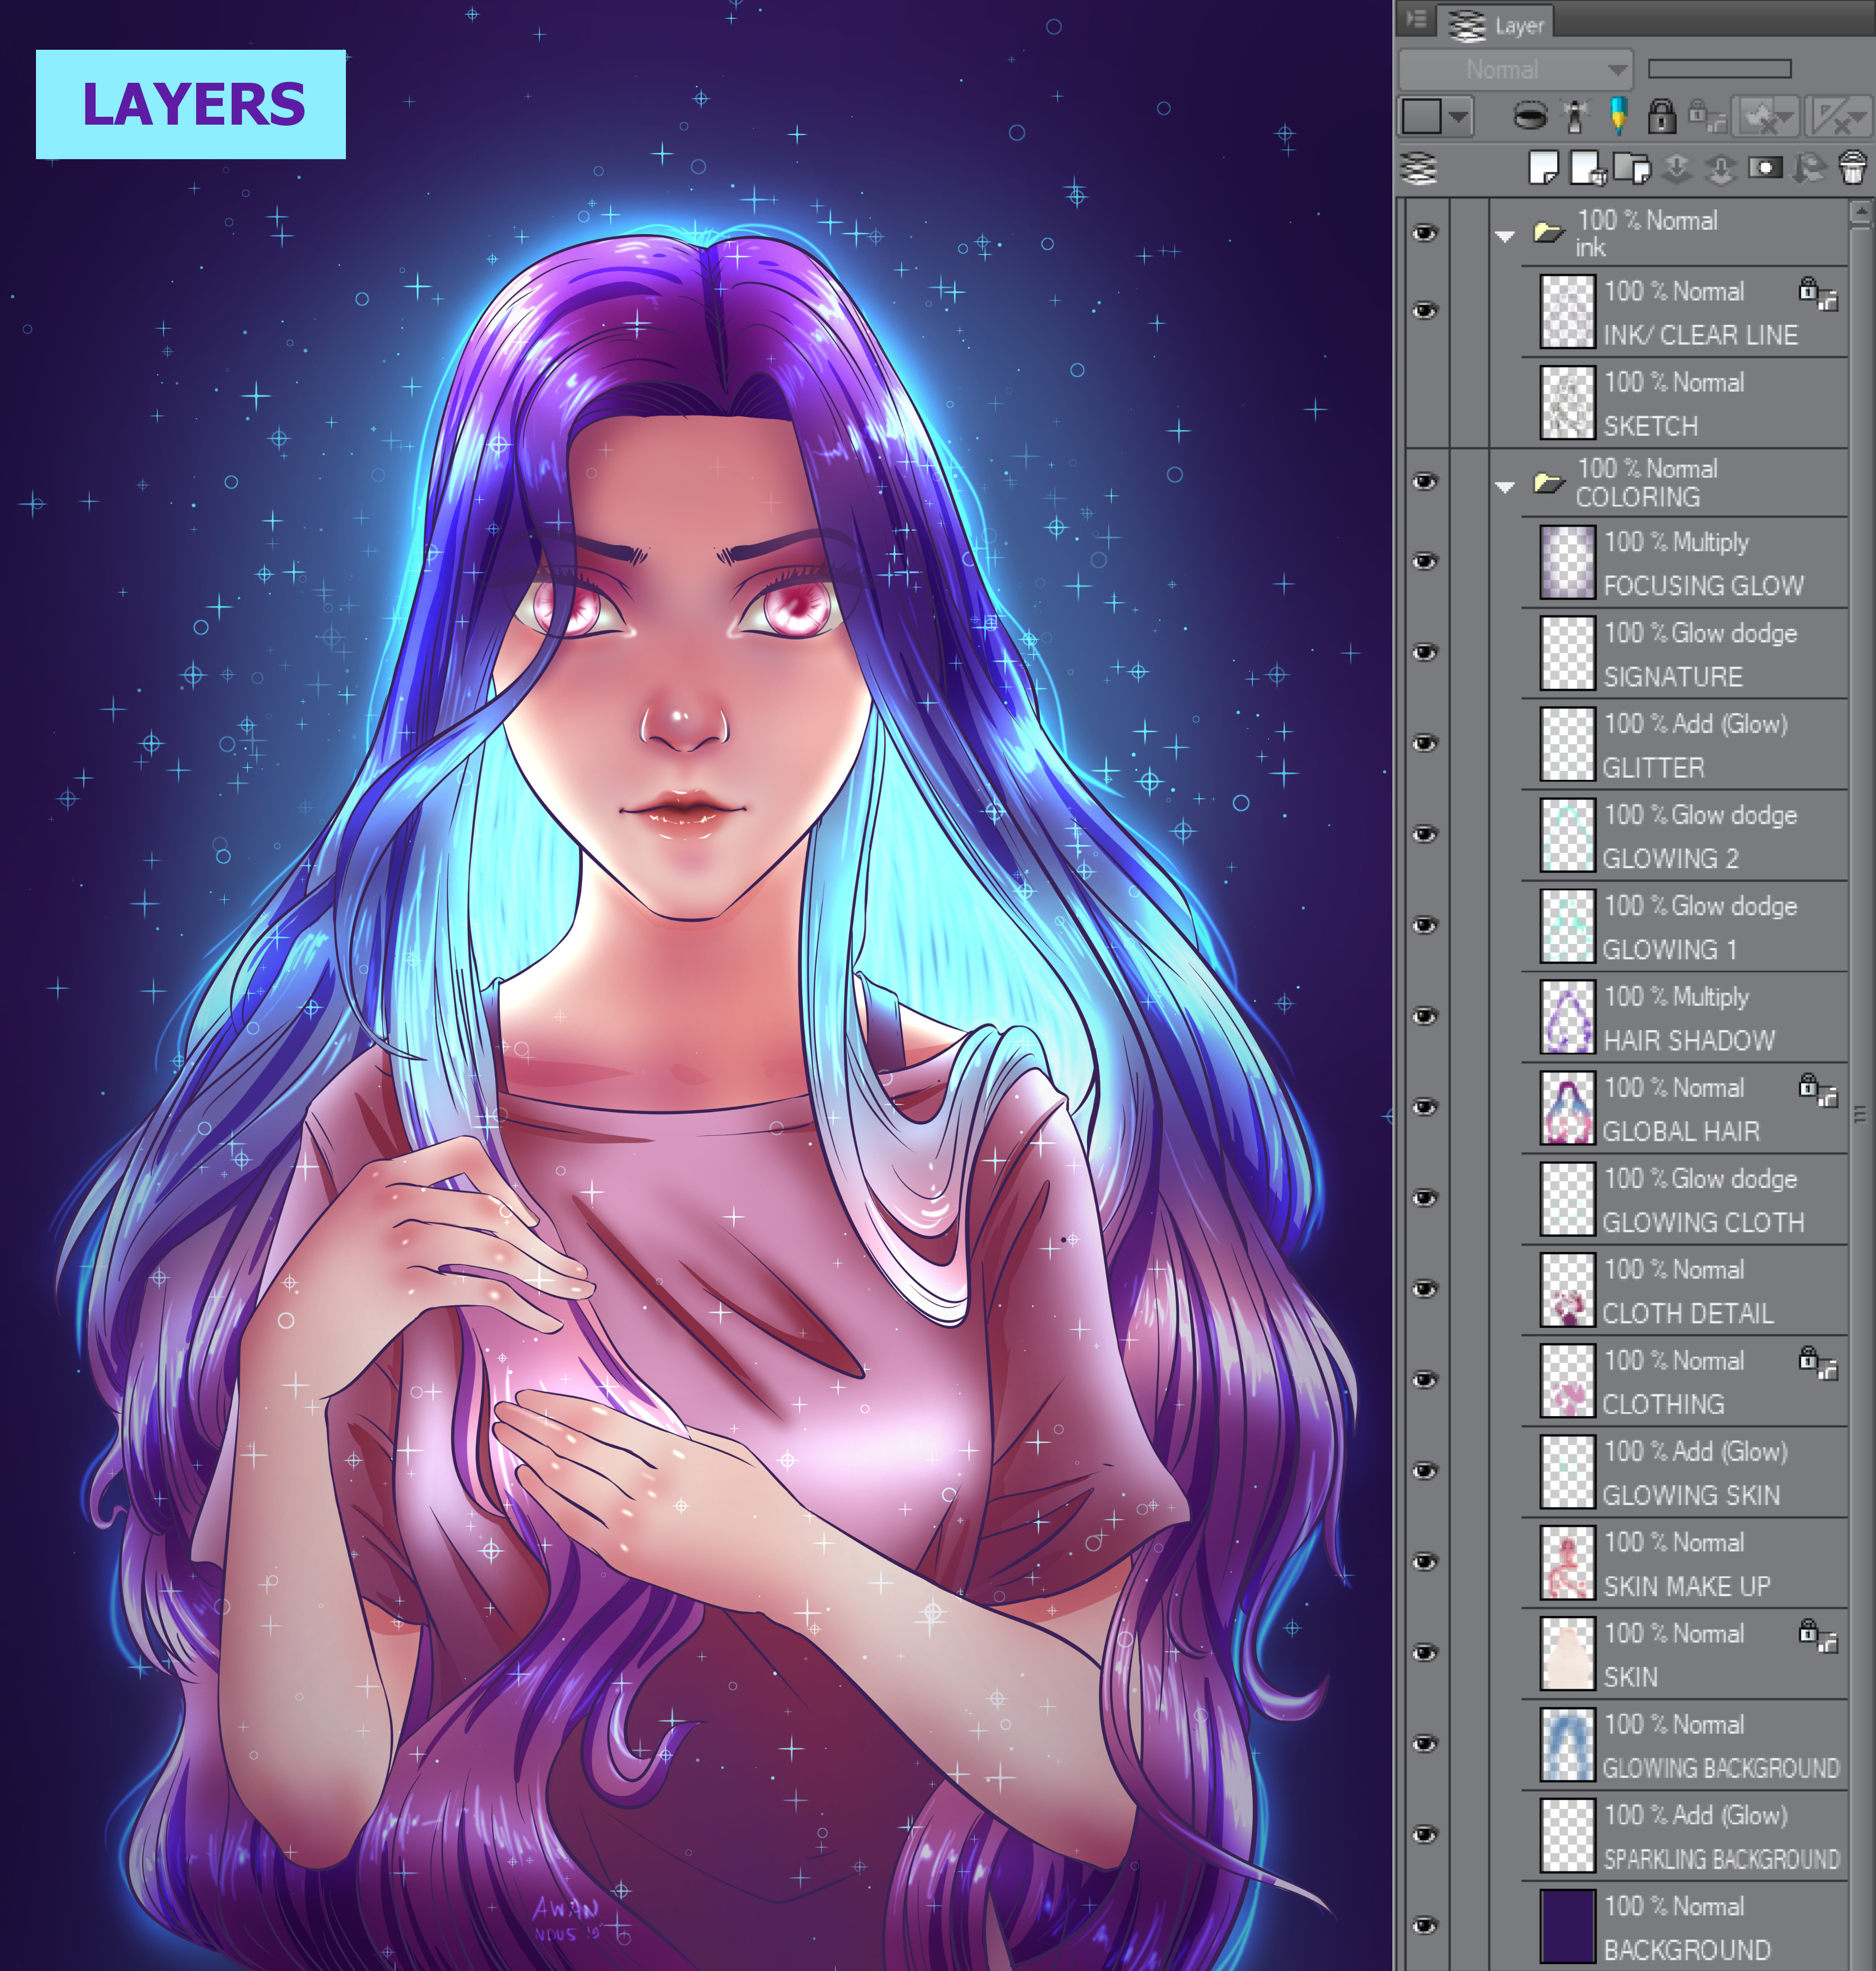Collapse the COLORING folder
The height and width of the screenshot is (1971, 1876).
pos(1505,487)
